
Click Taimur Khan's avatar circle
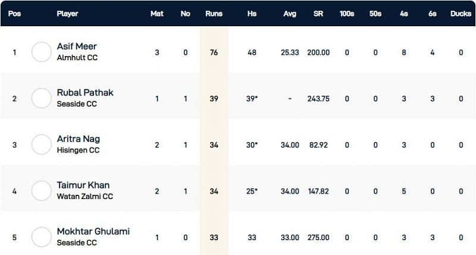click(42, 191)
